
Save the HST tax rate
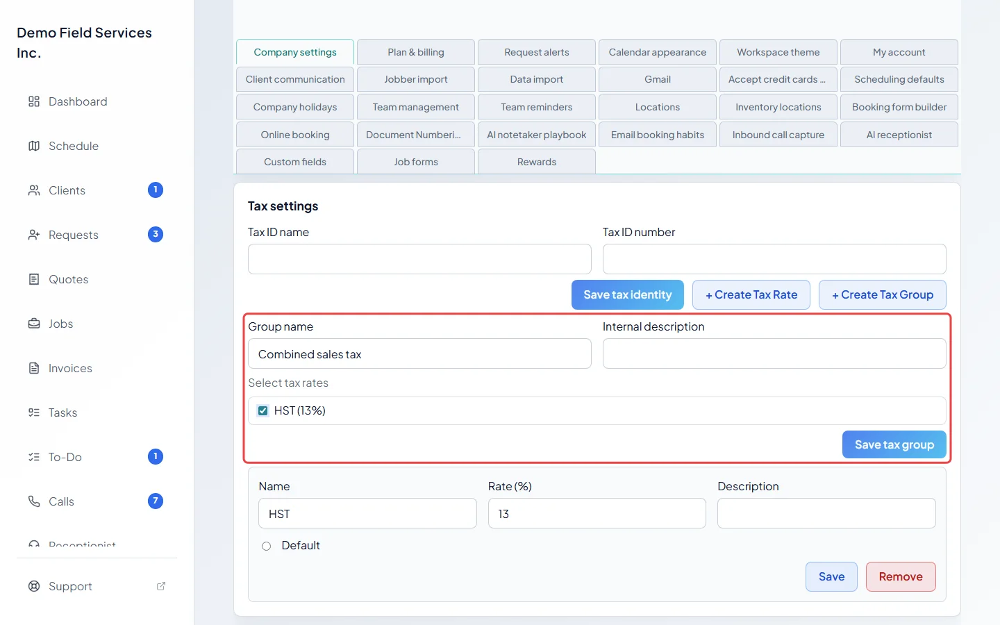(x=831, y=576)
